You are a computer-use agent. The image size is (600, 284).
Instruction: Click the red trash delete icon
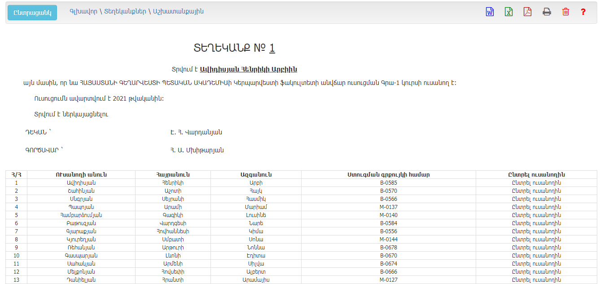565,12
